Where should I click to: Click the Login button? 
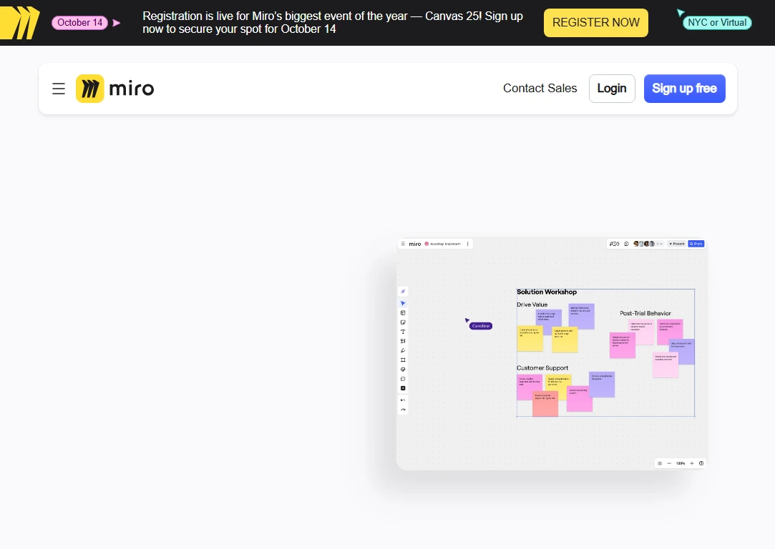tap(612, 89)
